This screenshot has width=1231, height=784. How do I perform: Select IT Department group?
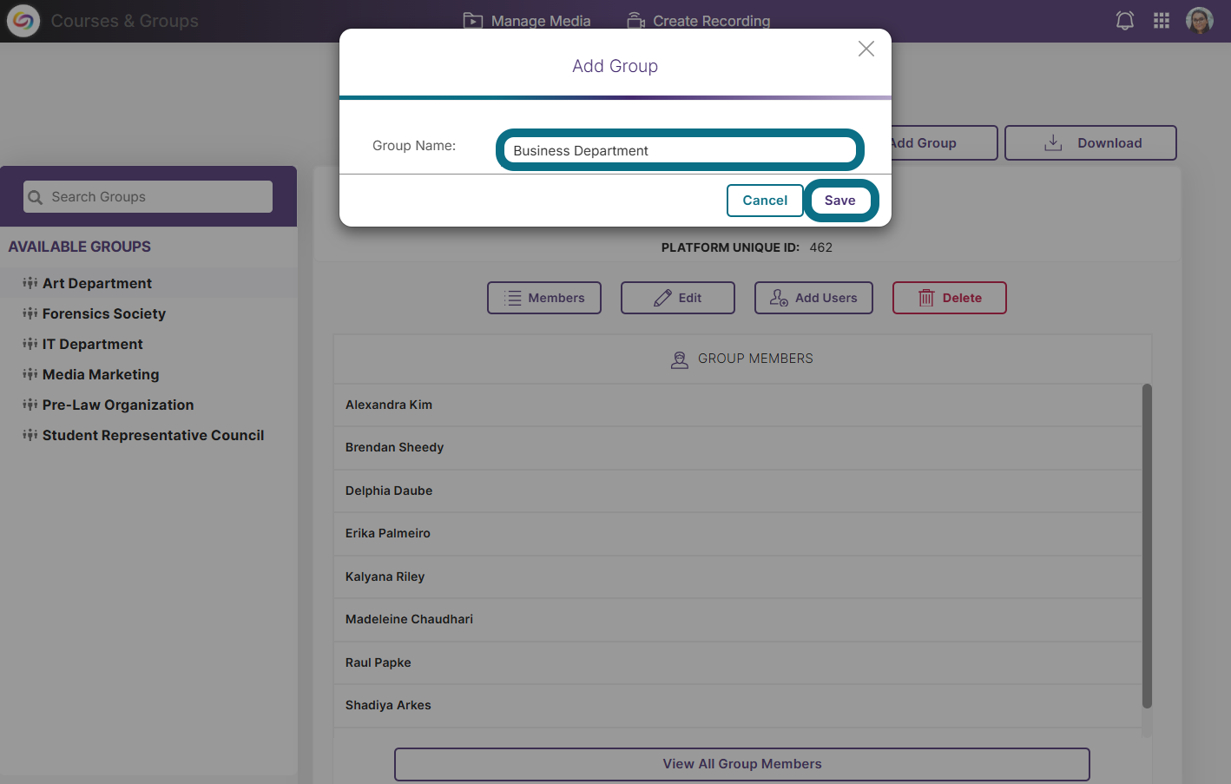pyautogui.click(x=148, y=344)
